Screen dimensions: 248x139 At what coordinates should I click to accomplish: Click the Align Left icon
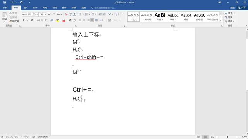pos(80,20)
